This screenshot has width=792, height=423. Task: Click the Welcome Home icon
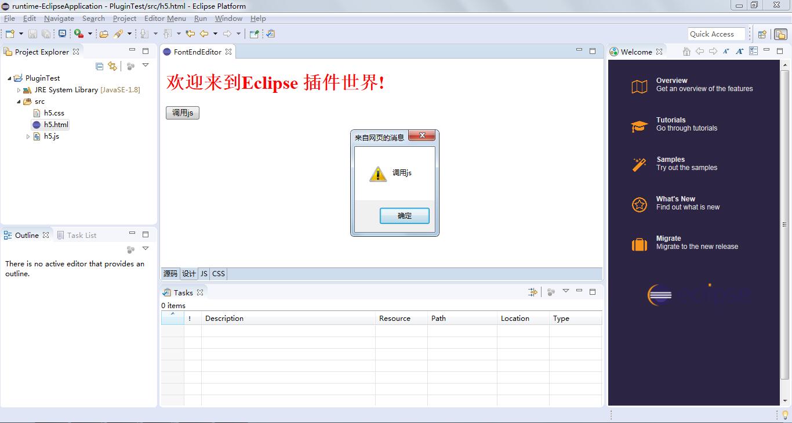(687, 52)
